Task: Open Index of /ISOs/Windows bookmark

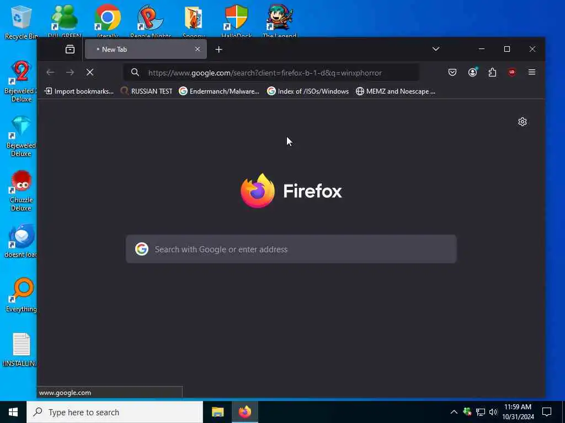Action: click(308, 91)
